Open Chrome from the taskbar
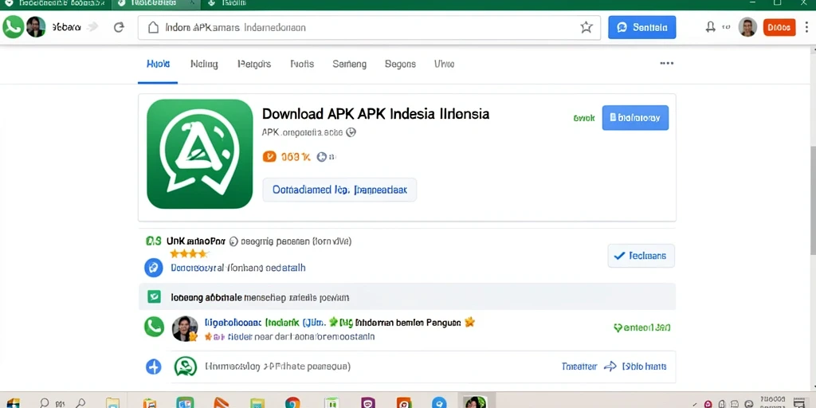 tap(292, 402)
